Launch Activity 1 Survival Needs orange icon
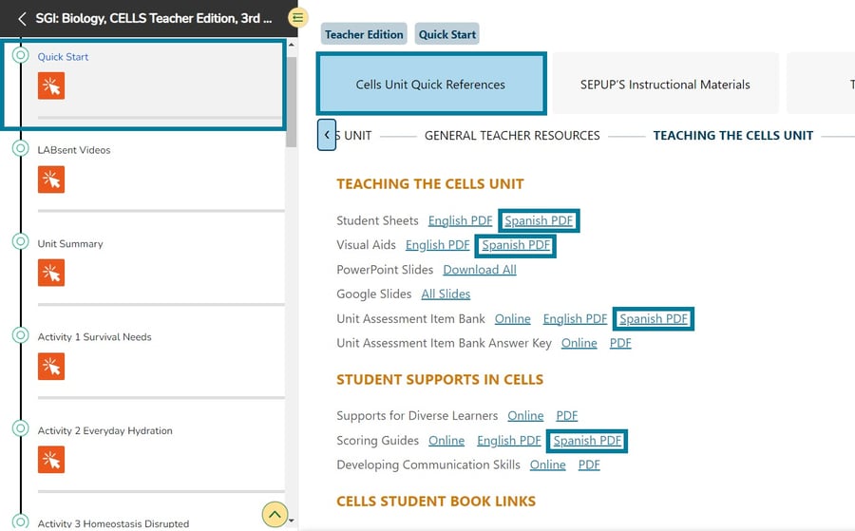 pyautogui.click(x=51, y=366)
